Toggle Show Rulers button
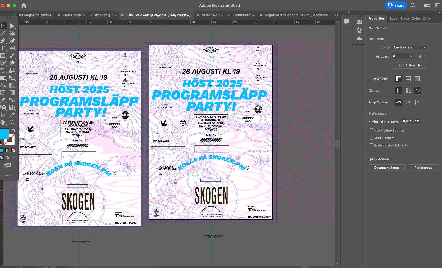 (x=399, y=79)
